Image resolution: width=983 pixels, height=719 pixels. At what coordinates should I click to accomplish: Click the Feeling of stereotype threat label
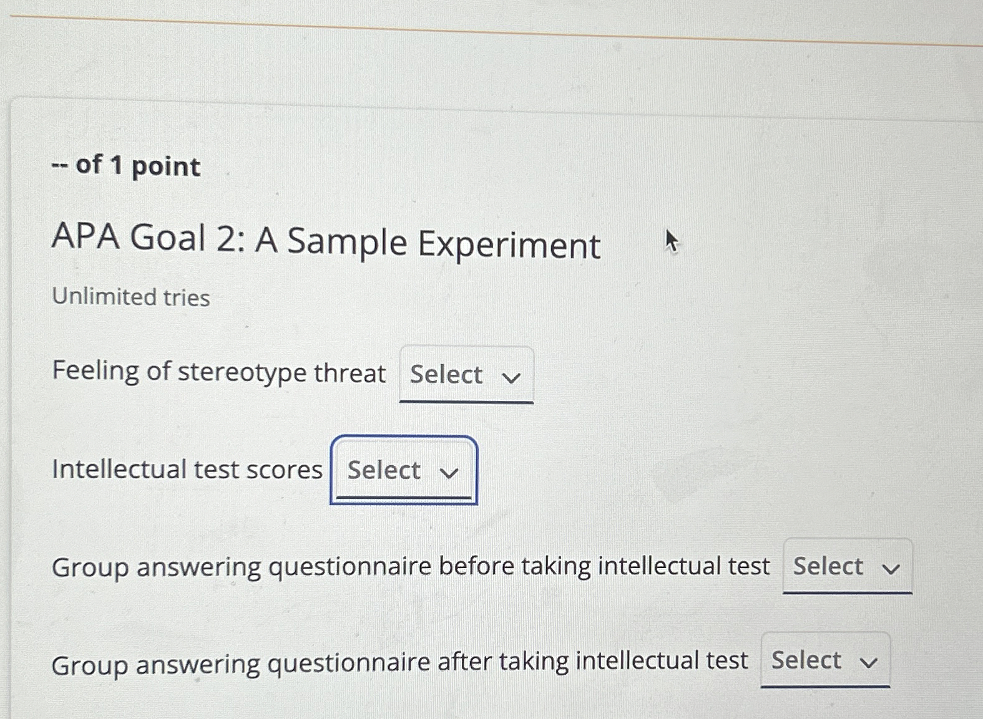[x=217, y=372]
